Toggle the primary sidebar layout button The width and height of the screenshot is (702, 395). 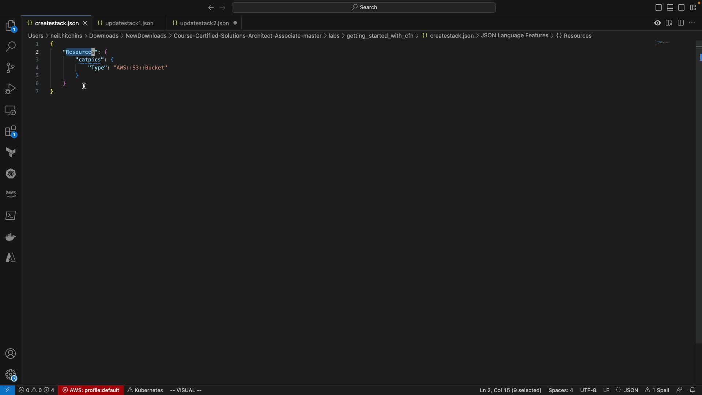(658, 8)
